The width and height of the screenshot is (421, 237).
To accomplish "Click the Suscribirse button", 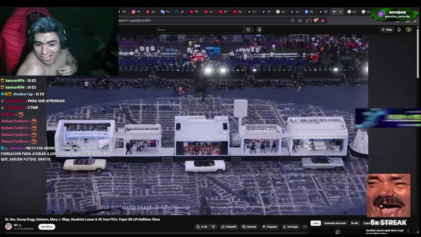I will [47, 226].
